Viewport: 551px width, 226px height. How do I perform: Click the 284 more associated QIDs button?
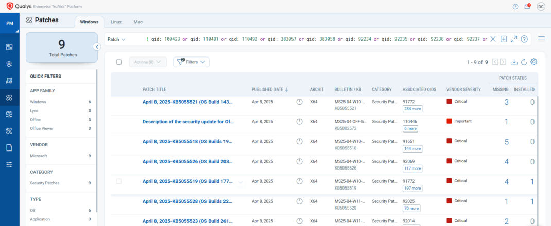[412, 108]
